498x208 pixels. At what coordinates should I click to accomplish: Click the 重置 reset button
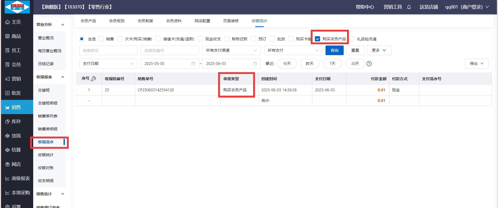(355, 50)
